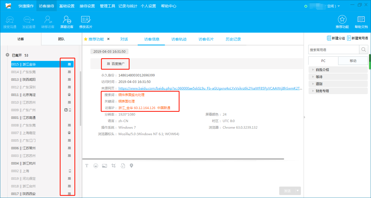Collapse the 已离开 visitor group
The image size is (371, 198).
(8, 55)
